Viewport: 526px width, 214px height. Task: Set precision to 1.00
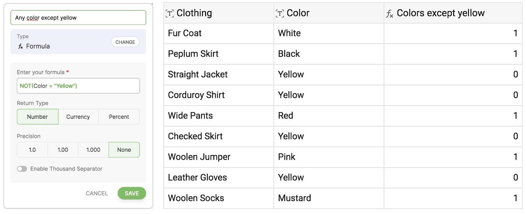(63, 150)
